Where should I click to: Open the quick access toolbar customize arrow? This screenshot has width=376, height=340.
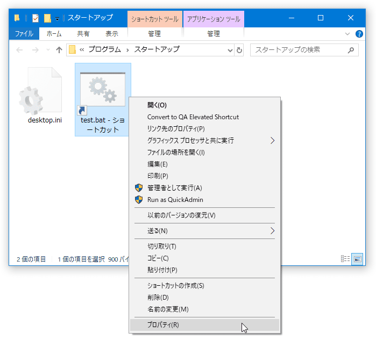point(57,19)
